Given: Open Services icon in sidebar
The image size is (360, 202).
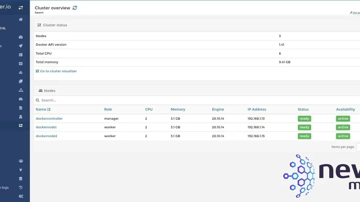Looking at the screenshot, I should (21, 63).
